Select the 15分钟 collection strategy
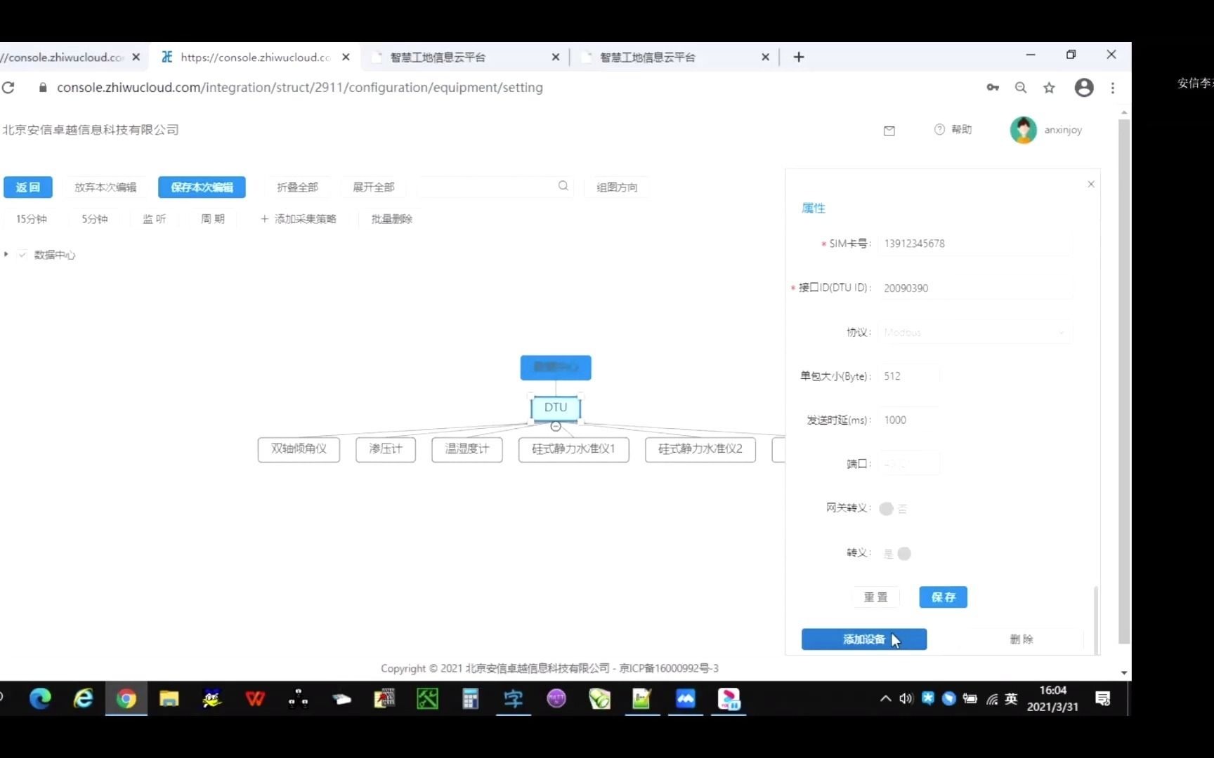Image resolution: width=1214 pixels, height=758 pixels. point(32,219)
